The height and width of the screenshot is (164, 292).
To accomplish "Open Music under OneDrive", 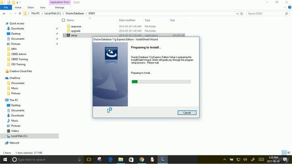I will point(15,88).
